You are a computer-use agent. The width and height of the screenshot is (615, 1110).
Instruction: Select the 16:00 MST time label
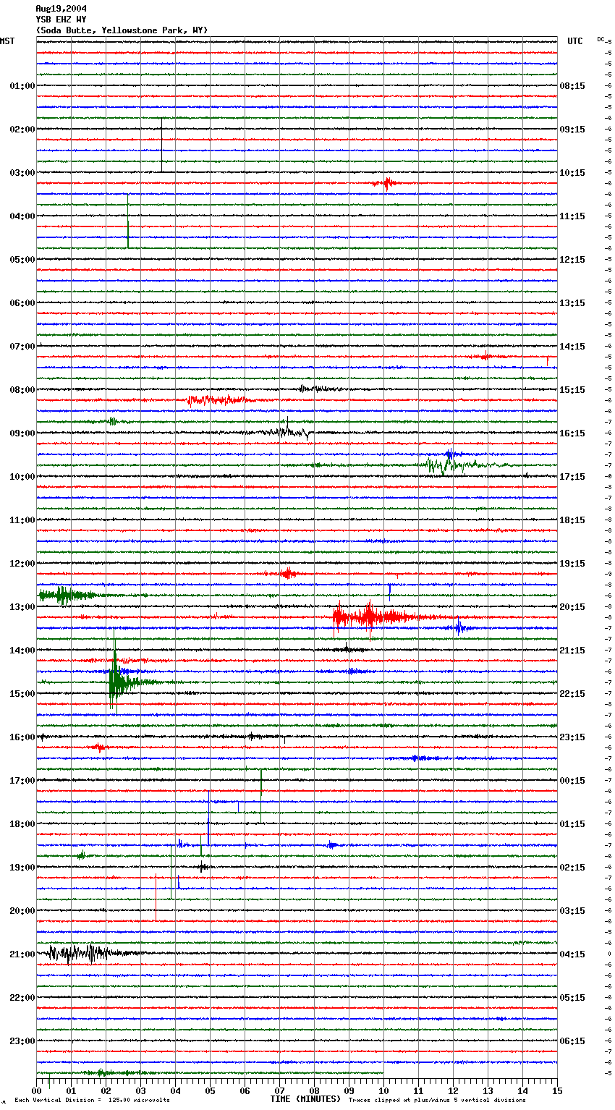tap(22, 737)
